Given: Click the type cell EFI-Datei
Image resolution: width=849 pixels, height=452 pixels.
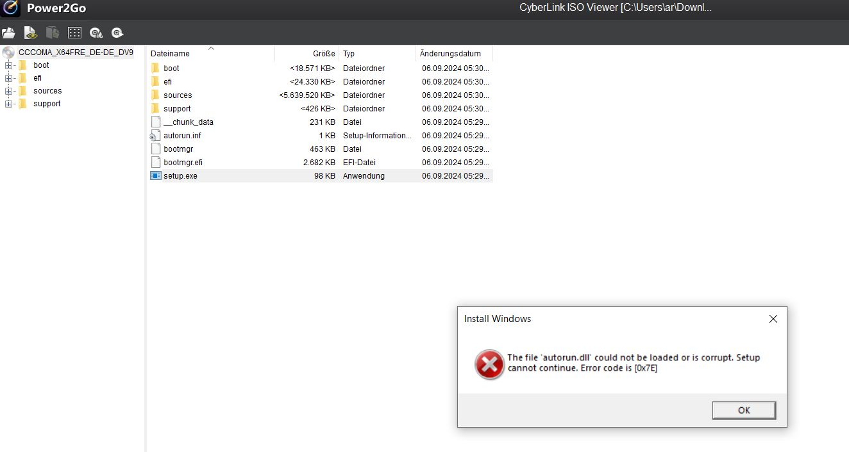Looking at the screenshot, I should coord(359,163).
